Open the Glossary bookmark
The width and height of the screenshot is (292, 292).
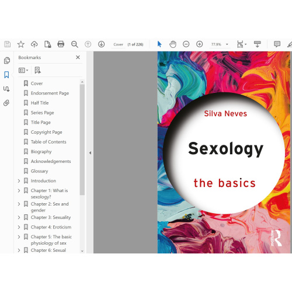[39, 171]
